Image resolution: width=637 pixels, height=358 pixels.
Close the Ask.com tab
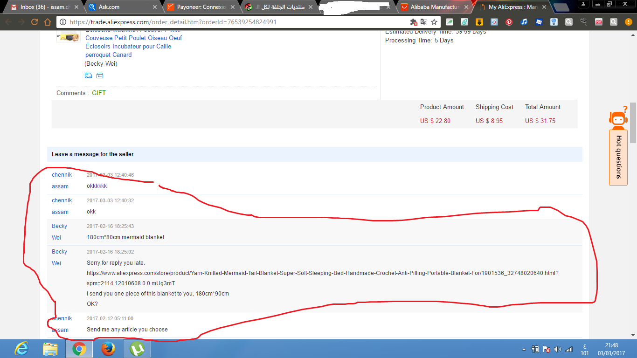[x=154, y=7]
